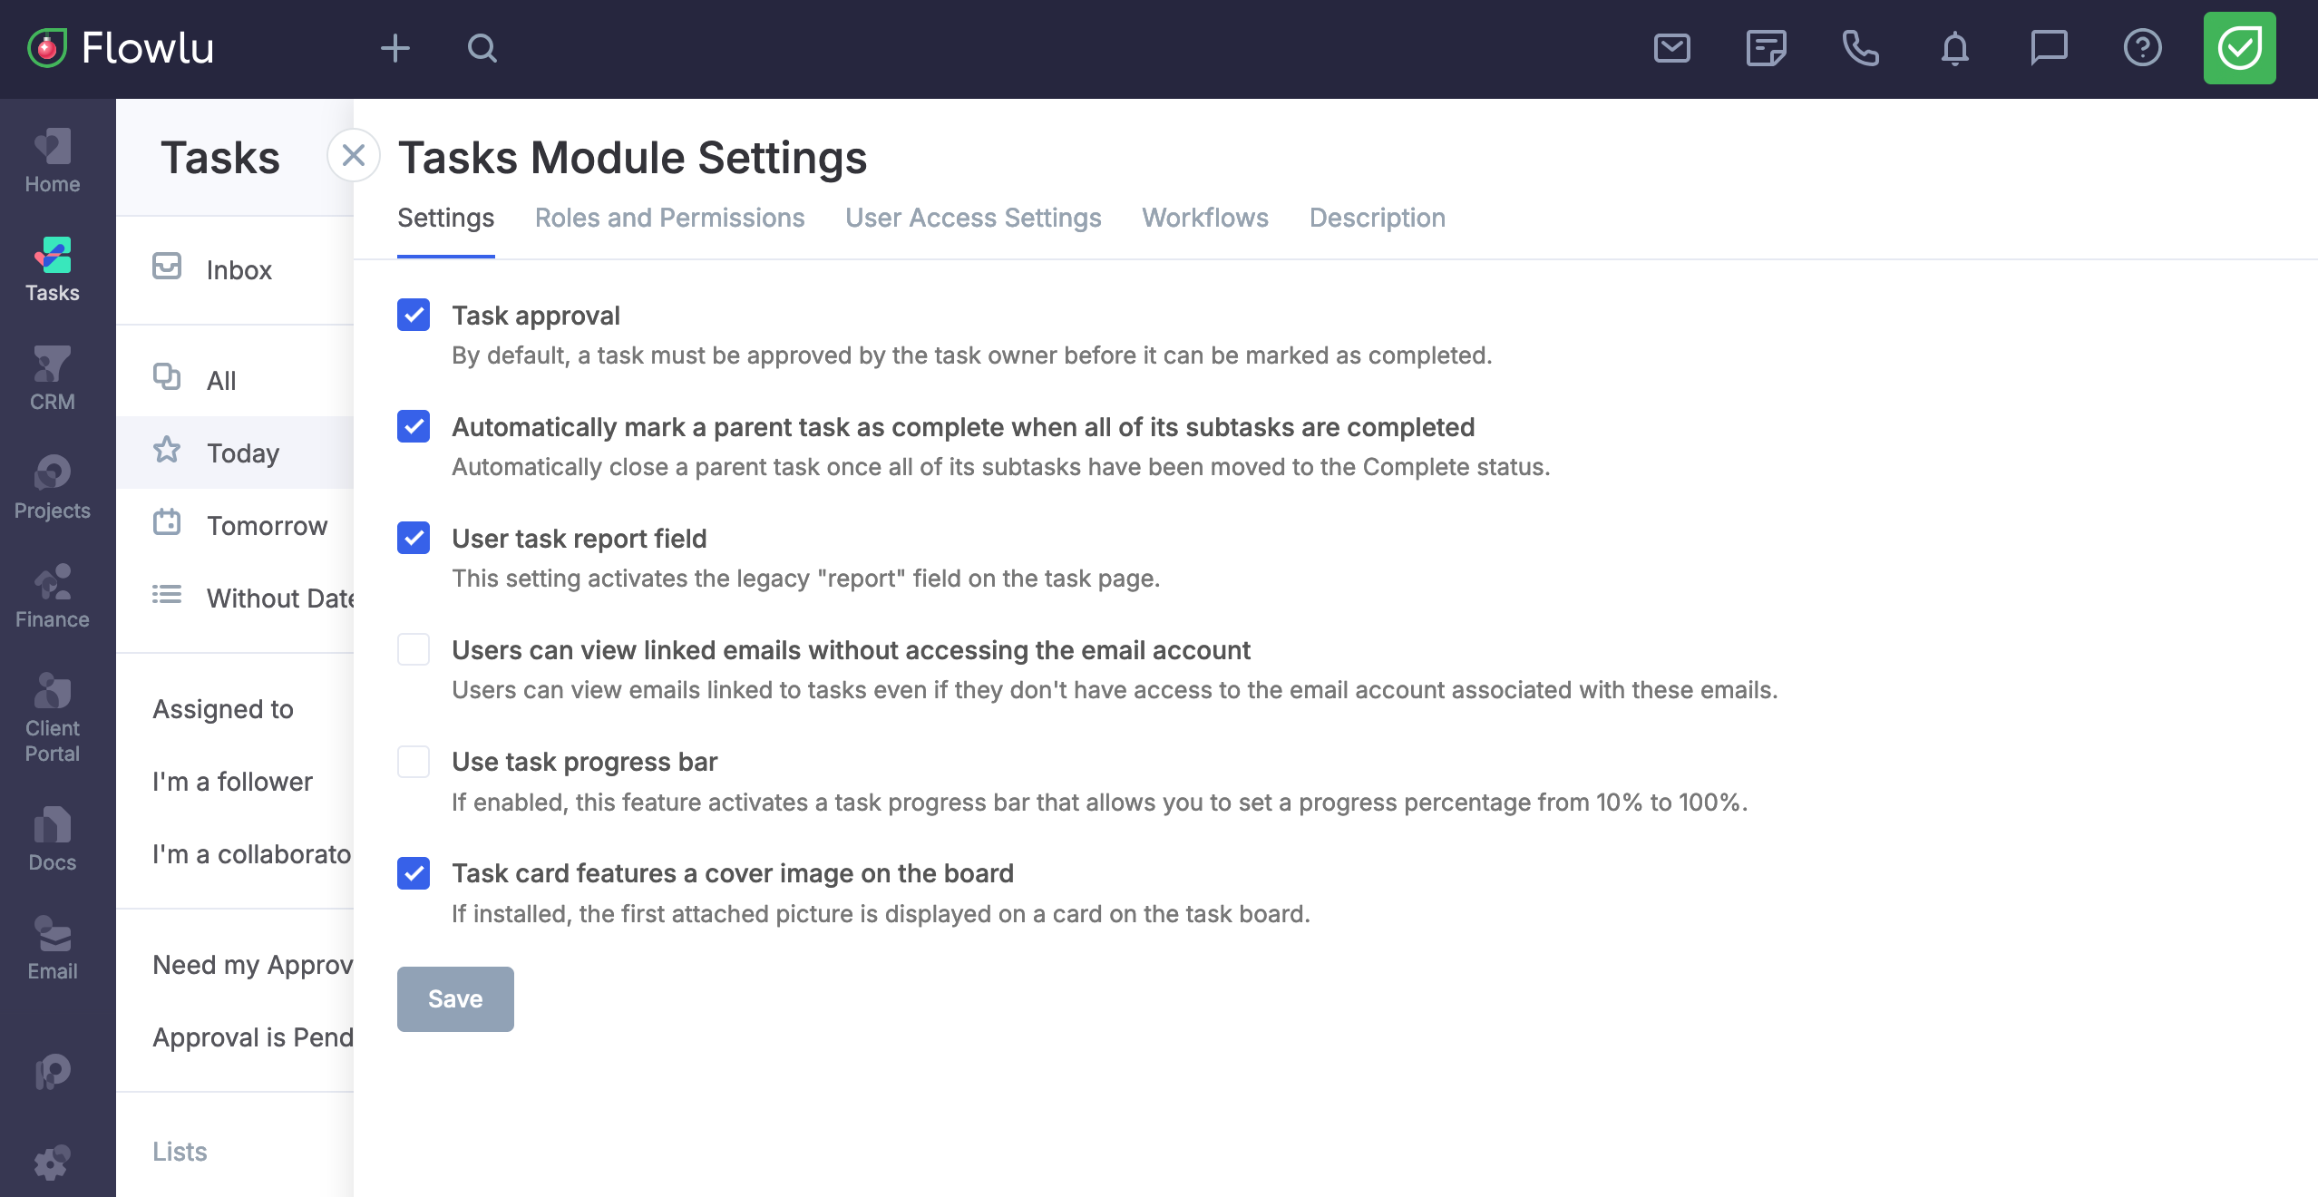Open the Projects module in sidebar

53,488
